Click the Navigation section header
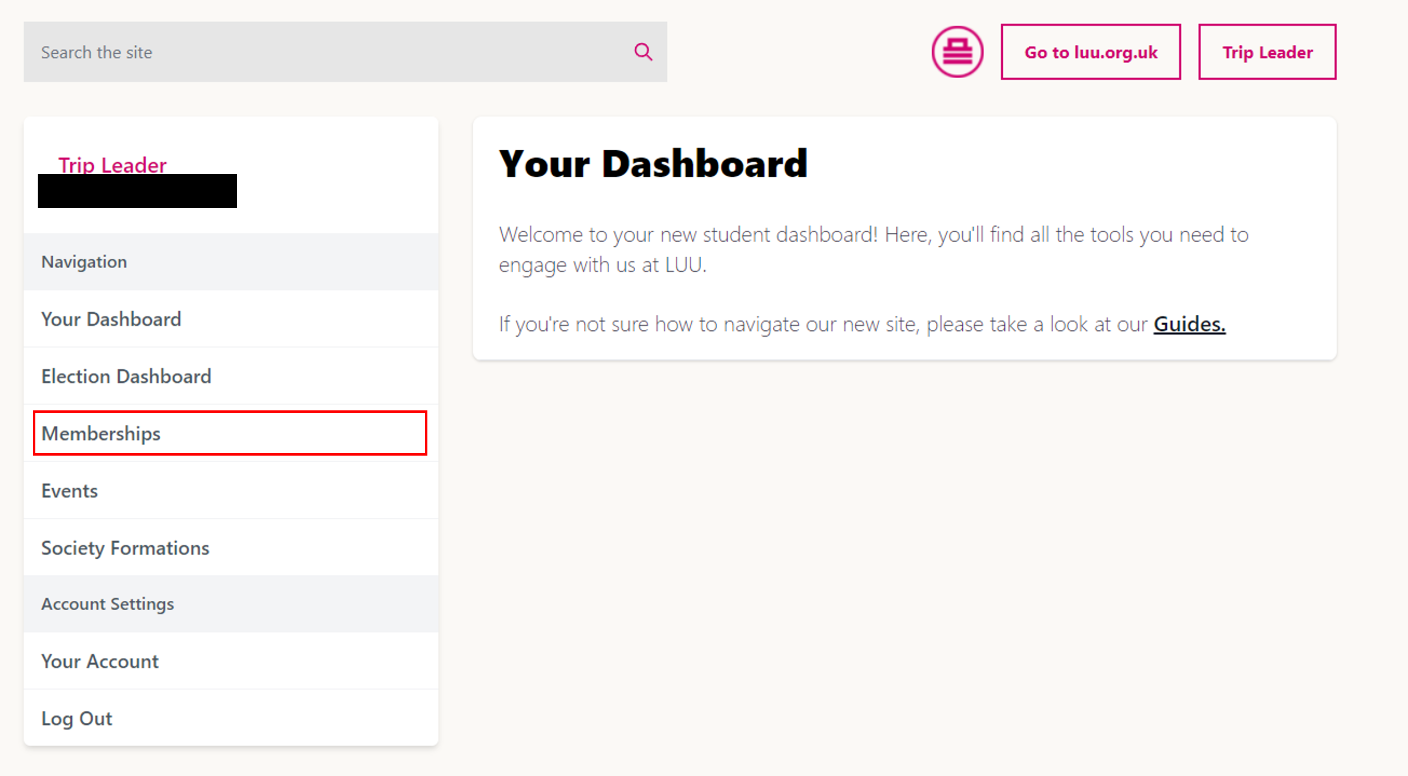This screenshot has height=776, width=1408. coord(230,262)
